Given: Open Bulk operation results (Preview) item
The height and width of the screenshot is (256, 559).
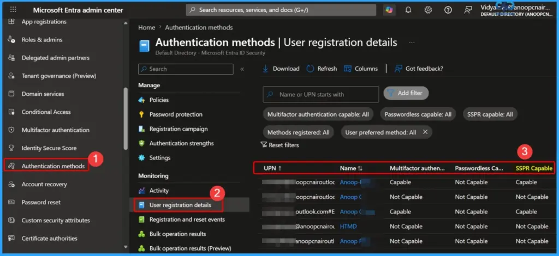Looking at the screenshot, I should tap(190, 248).
